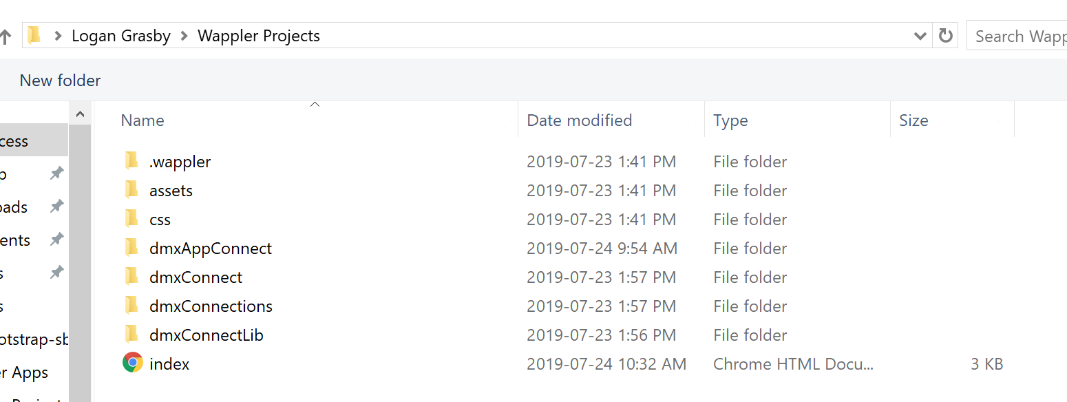Click the Up navigation arrow icon
This screenshot has height=402, width=1067.
point(5,36)
